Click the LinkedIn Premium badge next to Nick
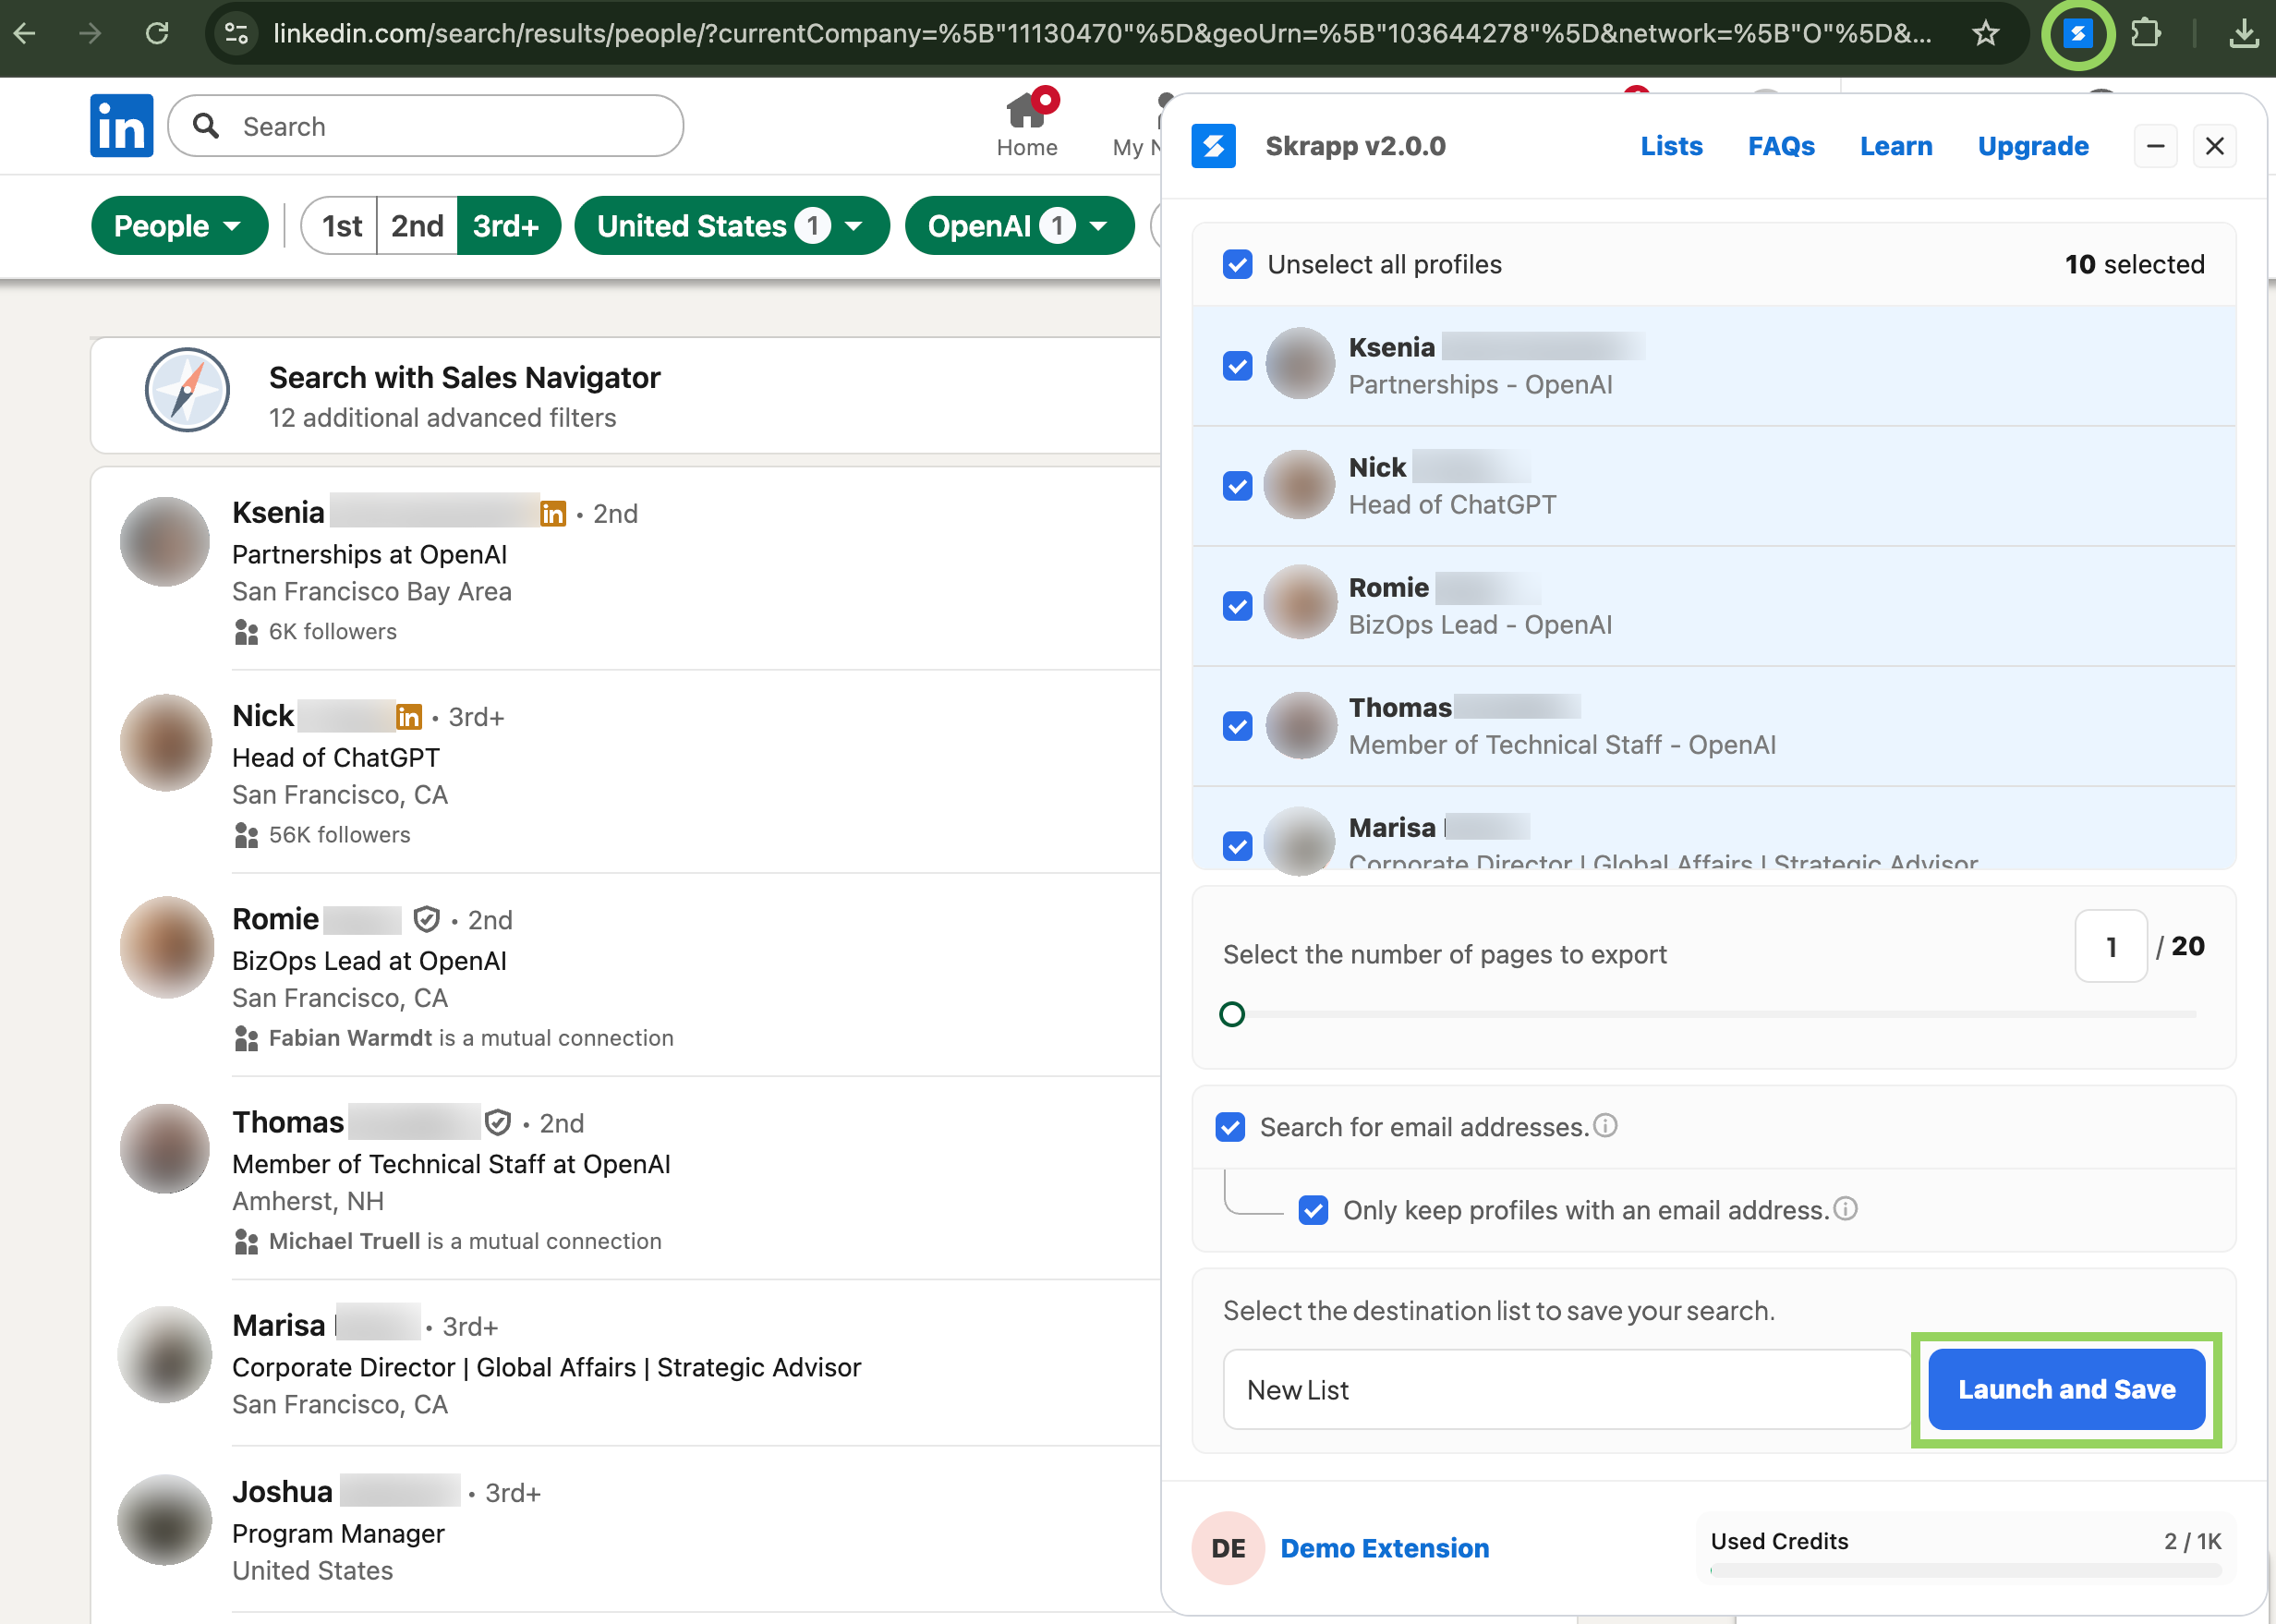The width and height of the screenshot is (2276, 1624). (408, 716)
